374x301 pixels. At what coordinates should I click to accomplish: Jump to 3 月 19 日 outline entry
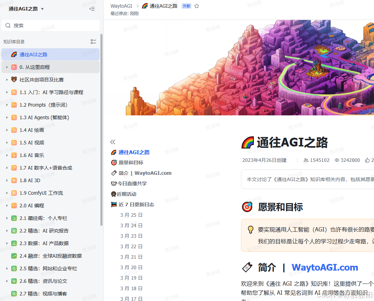(x=131, y=278)
